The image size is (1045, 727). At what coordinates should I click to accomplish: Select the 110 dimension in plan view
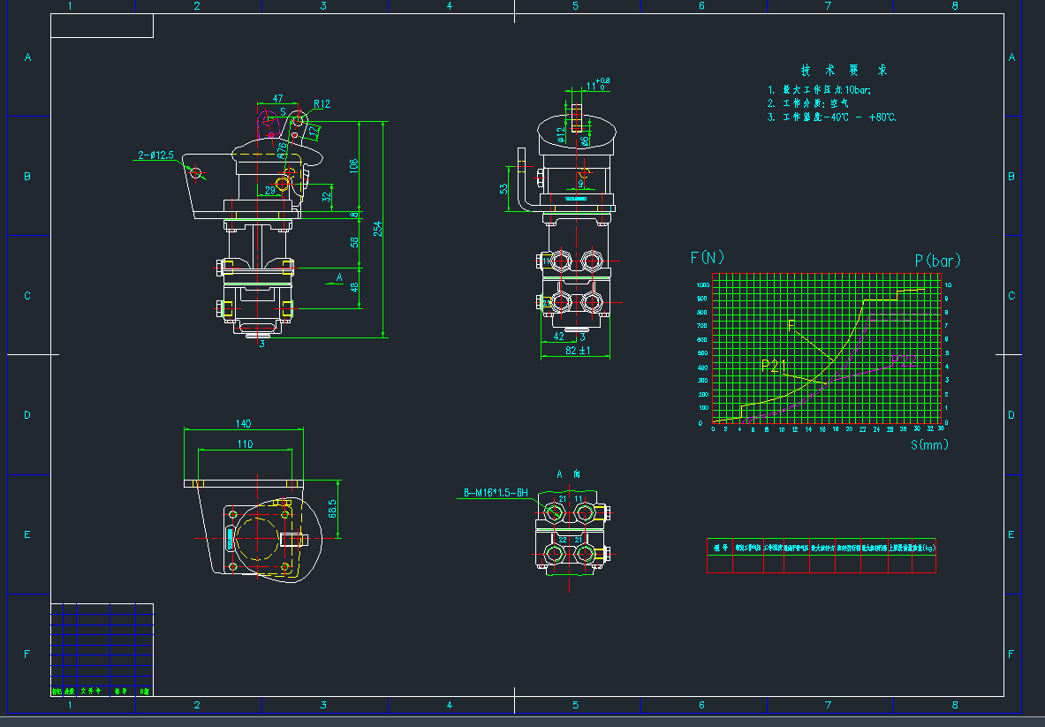pyautogui.click(x=246, y=444)
